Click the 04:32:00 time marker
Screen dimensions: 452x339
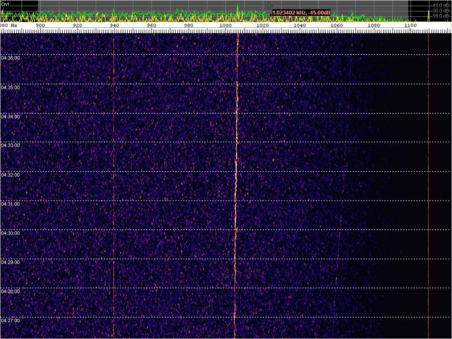[11, 175]
